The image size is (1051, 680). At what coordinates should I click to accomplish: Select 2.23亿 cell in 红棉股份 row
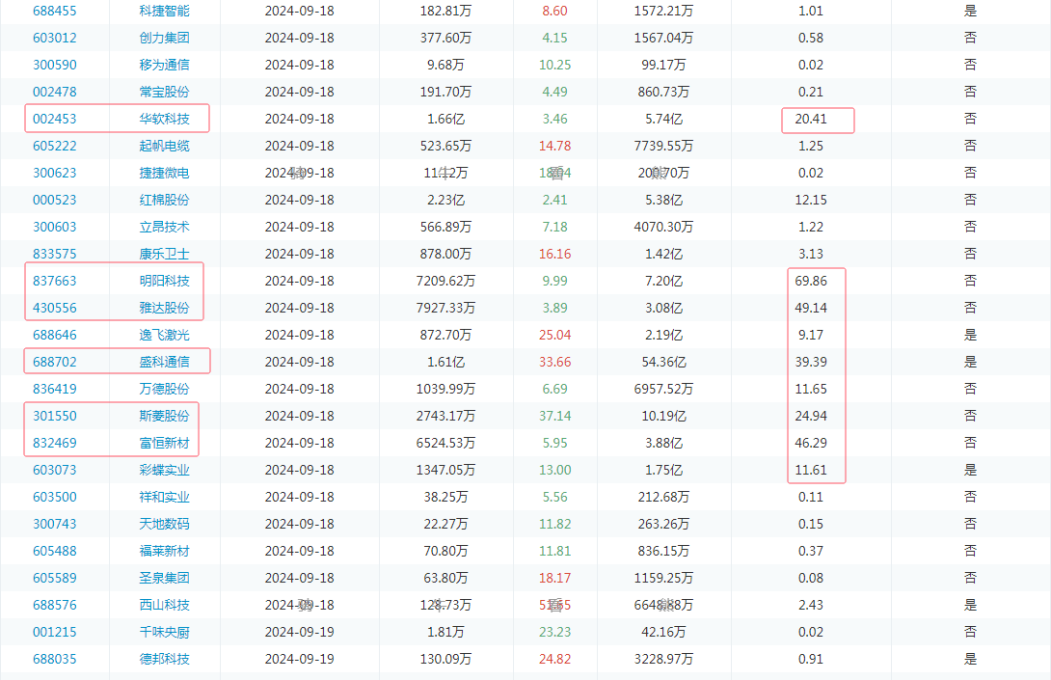[x=445, y=199]
